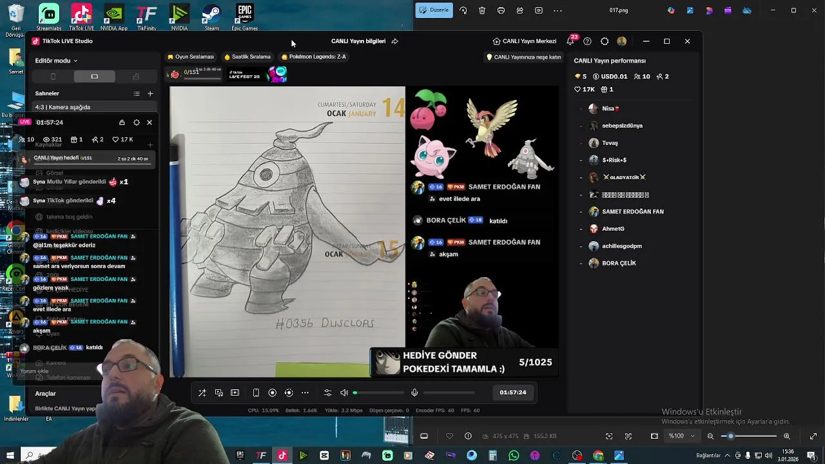
Task: Open more options in Photos window
Action: coord(558,10)
